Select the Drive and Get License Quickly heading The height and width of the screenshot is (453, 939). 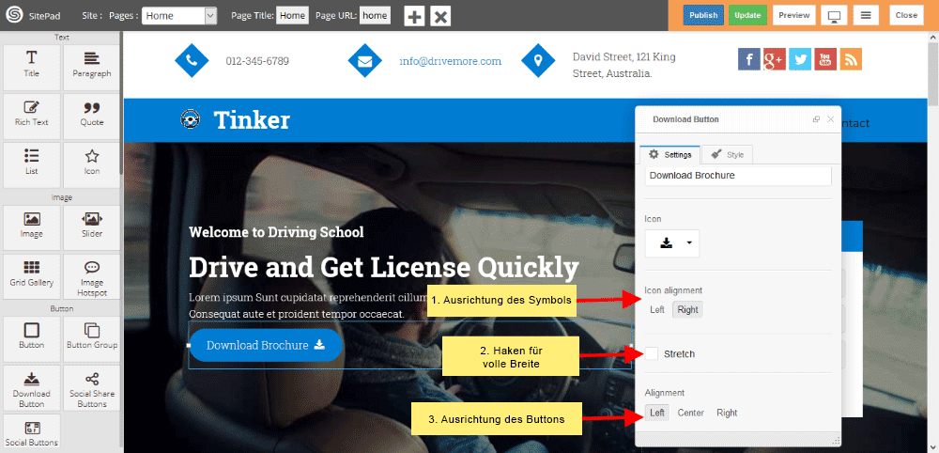pyautogui.click(x=384, y=267)
